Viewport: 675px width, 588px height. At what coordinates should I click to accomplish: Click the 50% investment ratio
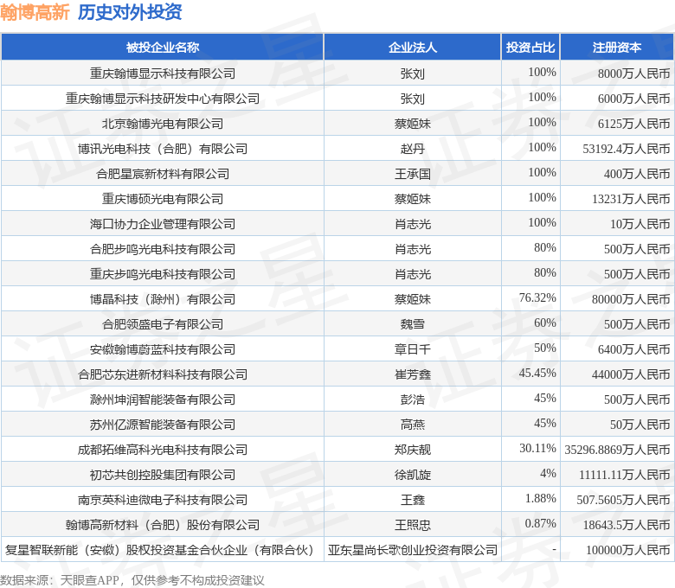click(545, 348)
